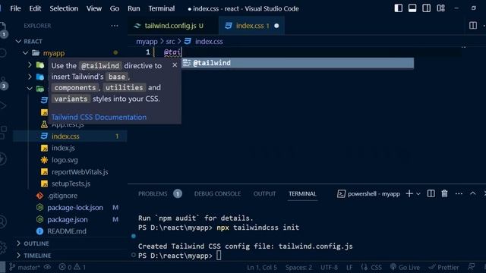Viewport: 486px width, 273px height.
Task: Click the README.md info file icon
Action: click(39, 231)
